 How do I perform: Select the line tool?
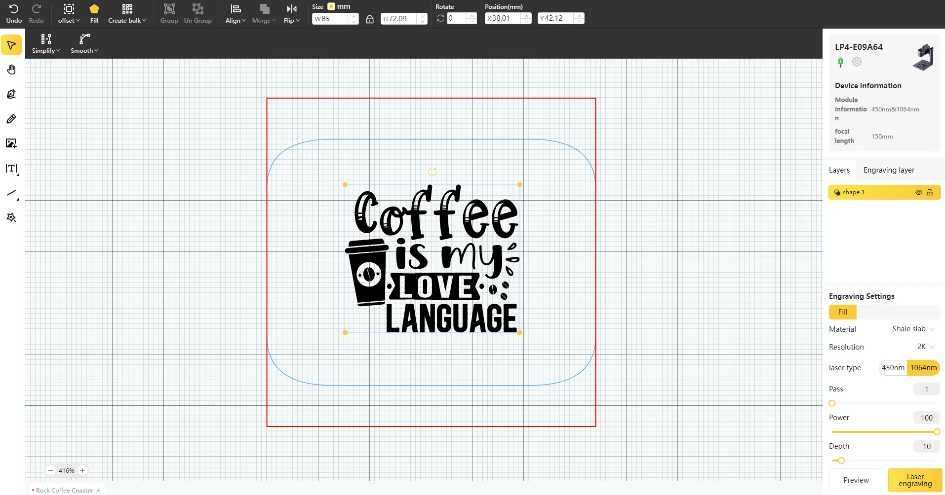click(x=12, y=193)
